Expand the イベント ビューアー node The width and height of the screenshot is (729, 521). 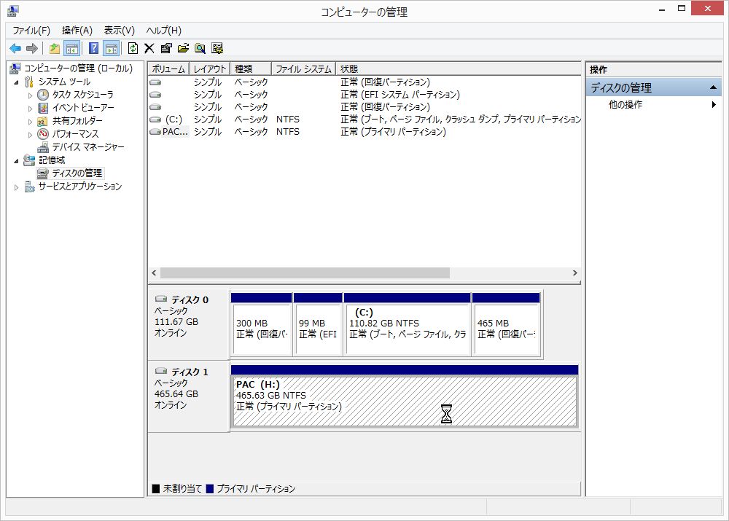coord(30,109)
